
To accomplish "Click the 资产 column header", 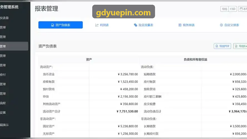I will point(89,59).
